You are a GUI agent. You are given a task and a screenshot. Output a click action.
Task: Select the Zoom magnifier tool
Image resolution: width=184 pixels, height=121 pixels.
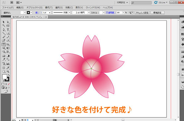point(8,71)
